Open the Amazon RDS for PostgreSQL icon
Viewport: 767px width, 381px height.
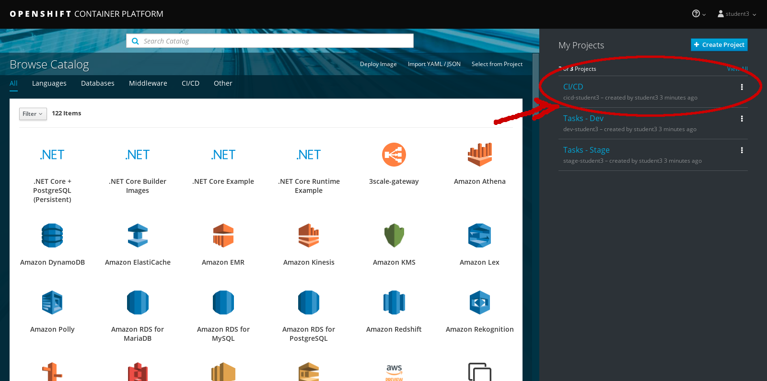click(x=309, y=303)
